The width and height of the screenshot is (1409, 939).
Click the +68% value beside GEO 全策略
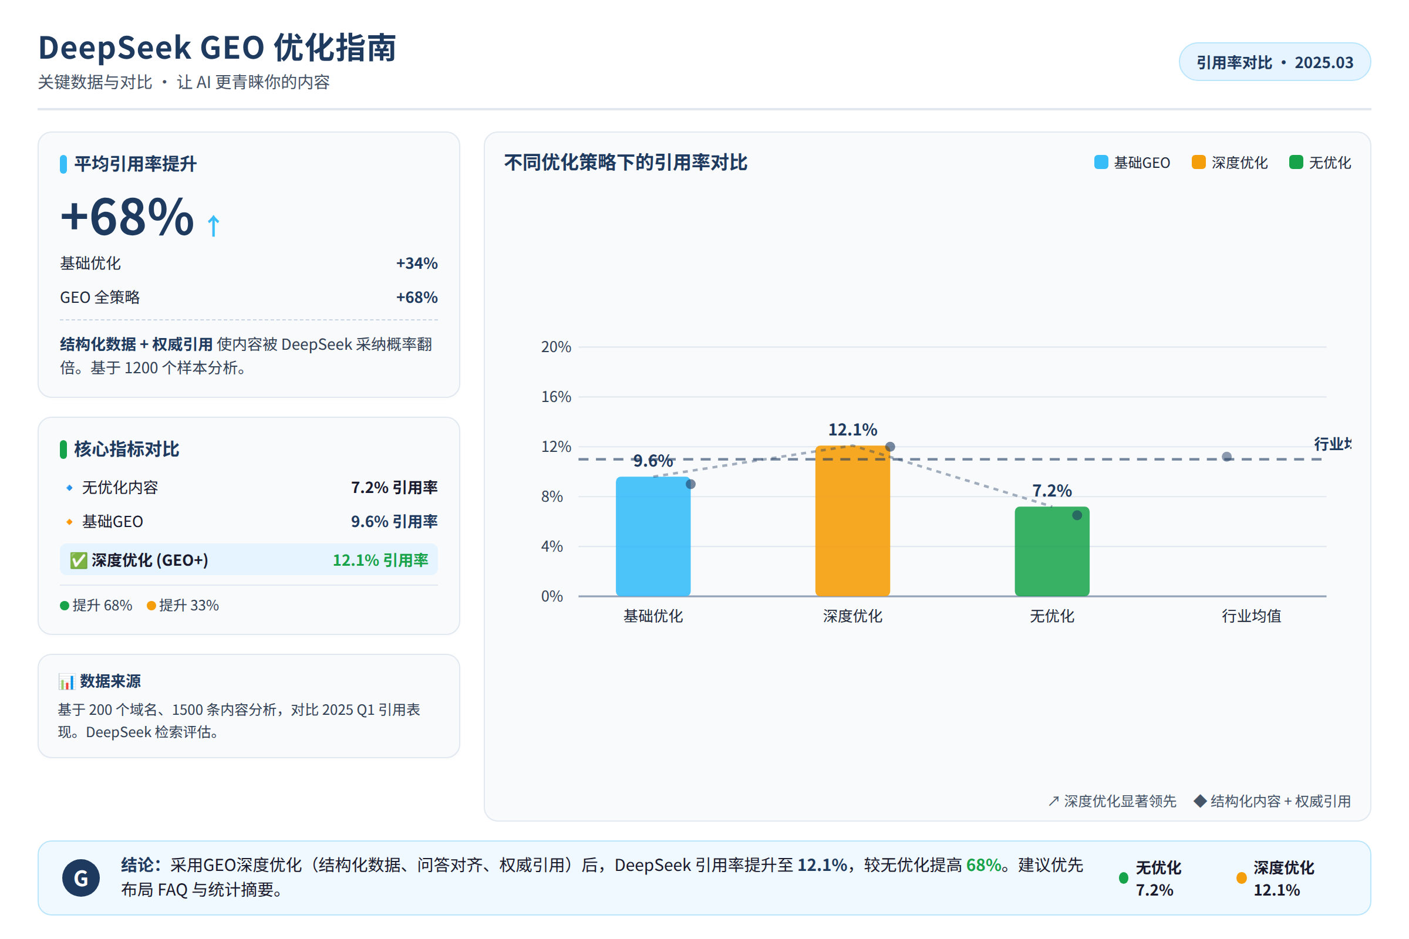pos(417,297)
